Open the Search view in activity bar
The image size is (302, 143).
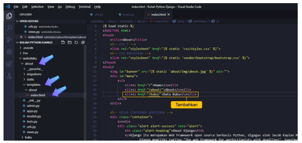coord(9,28)
